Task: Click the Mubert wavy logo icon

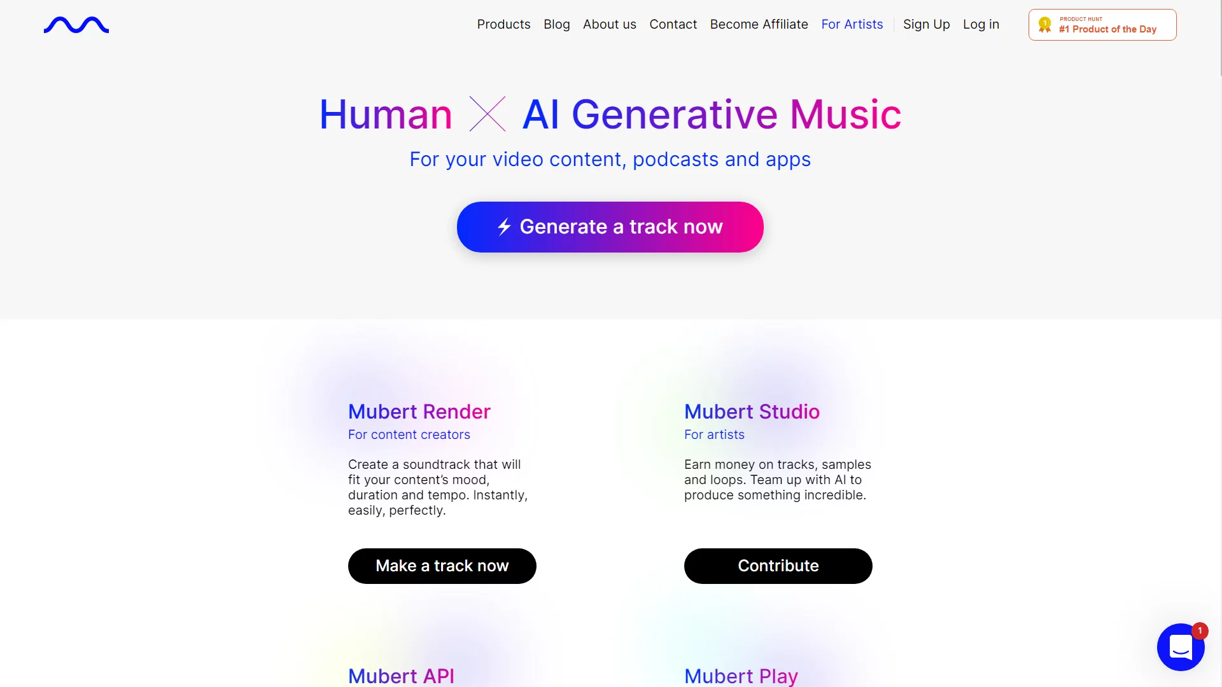Action: coord(76,24)
